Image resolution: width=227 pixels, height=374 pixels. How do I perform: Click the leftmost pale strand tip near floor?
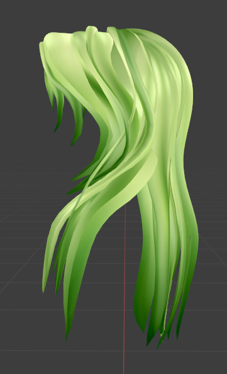click(x=43, y=286)
